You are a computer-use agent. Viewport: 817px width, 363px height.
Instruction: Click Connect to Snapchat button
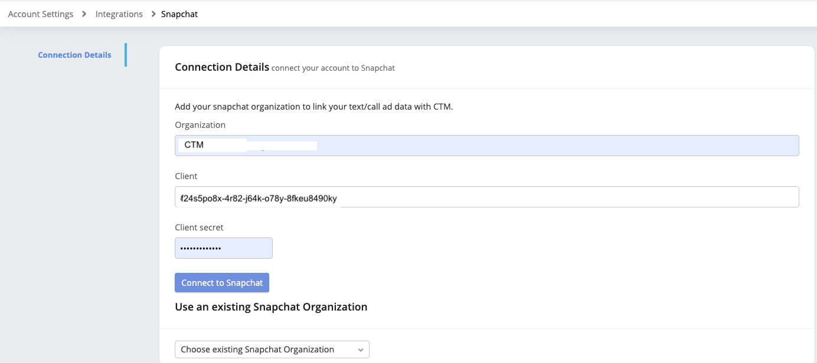point(222,283)
